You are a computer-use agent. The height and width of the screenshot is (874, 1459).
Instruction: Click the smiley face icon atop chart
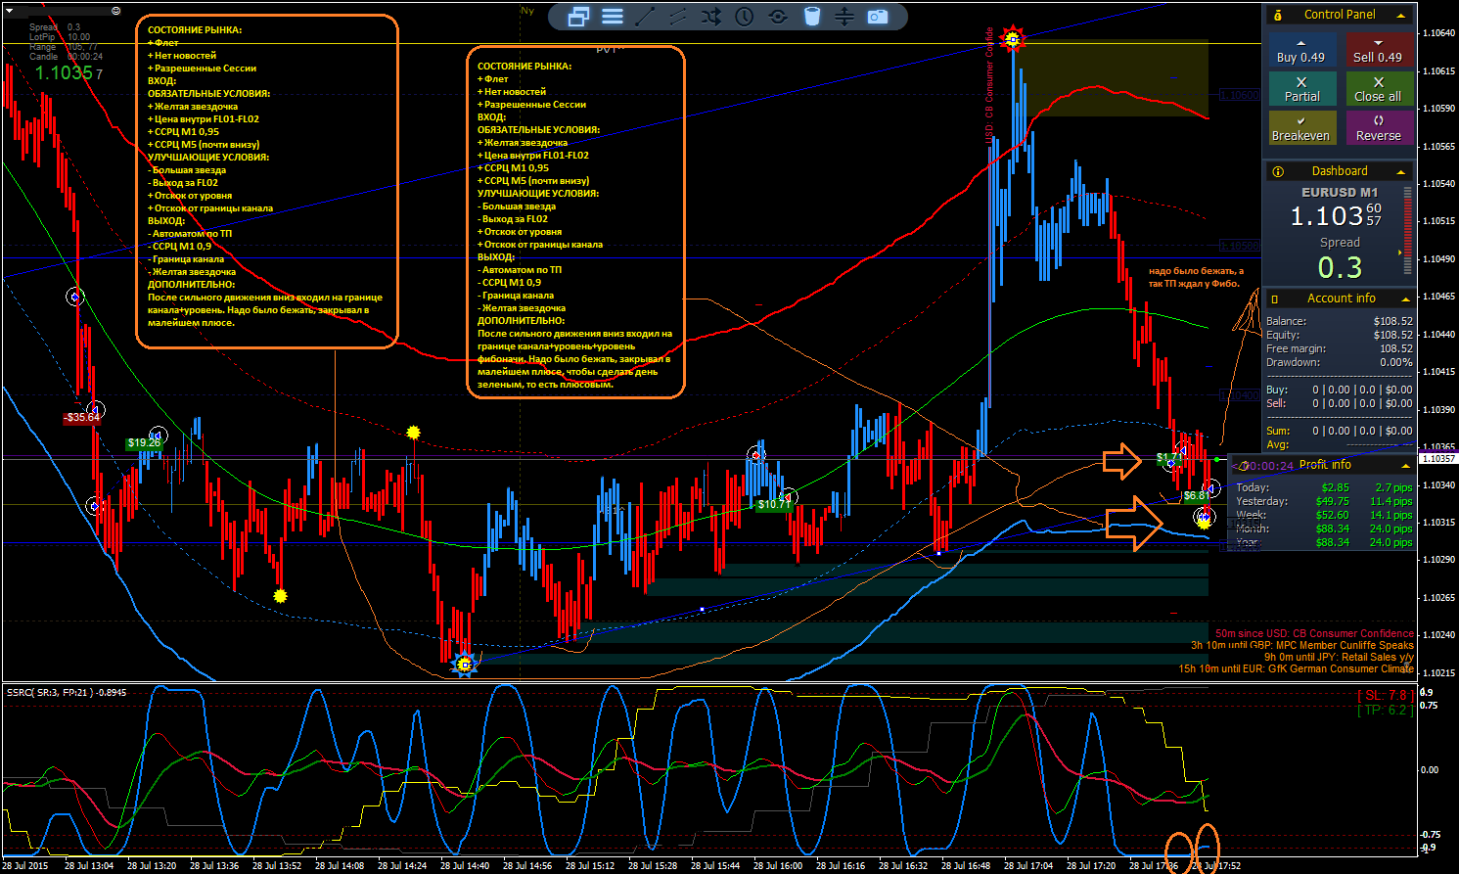(x=116, y=11)
